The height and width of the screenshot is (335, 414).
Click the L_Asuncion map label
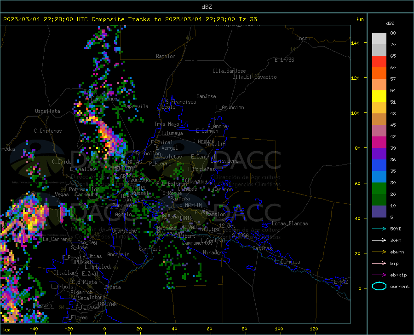click(230, 107)
